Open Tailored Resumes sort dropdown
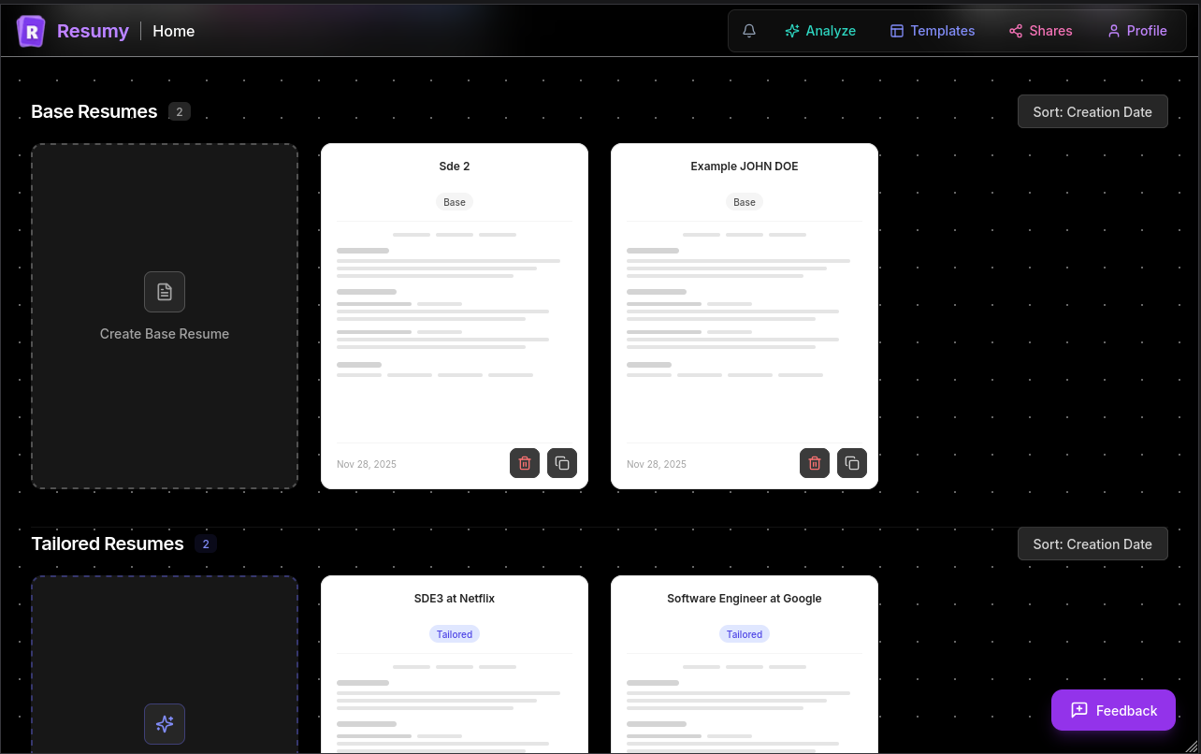 point(1092,544)
